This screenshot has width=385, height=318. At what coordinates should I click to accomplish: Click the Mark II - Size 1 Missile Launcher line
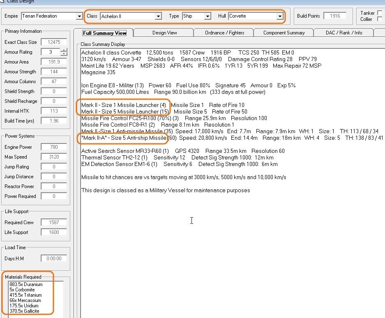click(163, 105)
